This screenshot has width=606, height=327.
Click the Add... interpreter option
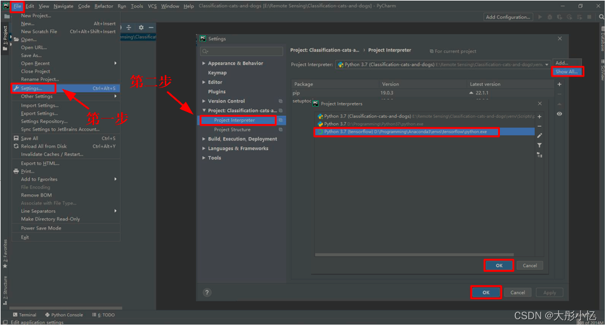[566, 63]
